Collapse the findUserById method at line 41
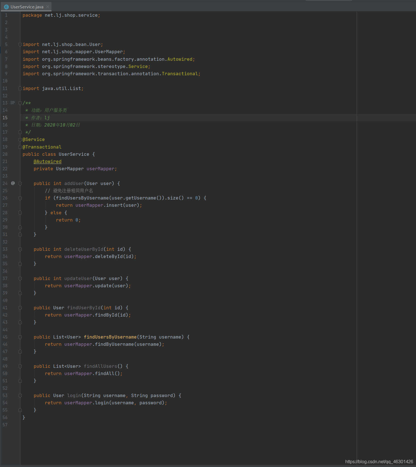The width and height of the screenshot is (416, 467). click(20, 308)
